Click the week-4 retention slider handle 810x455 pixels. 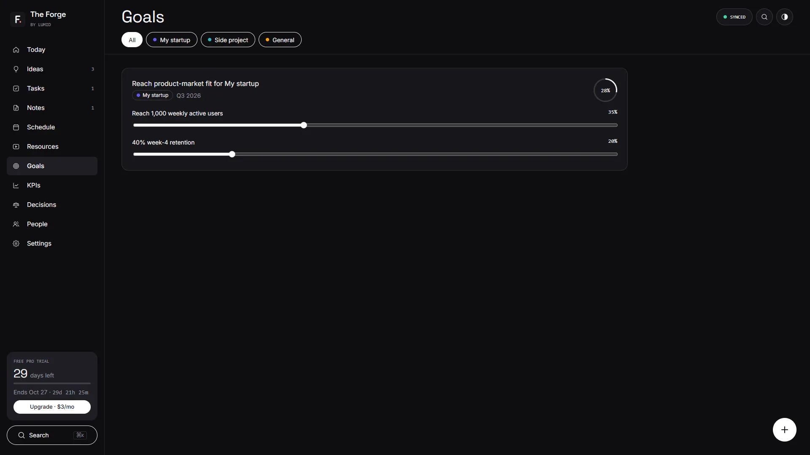(232, 154)
